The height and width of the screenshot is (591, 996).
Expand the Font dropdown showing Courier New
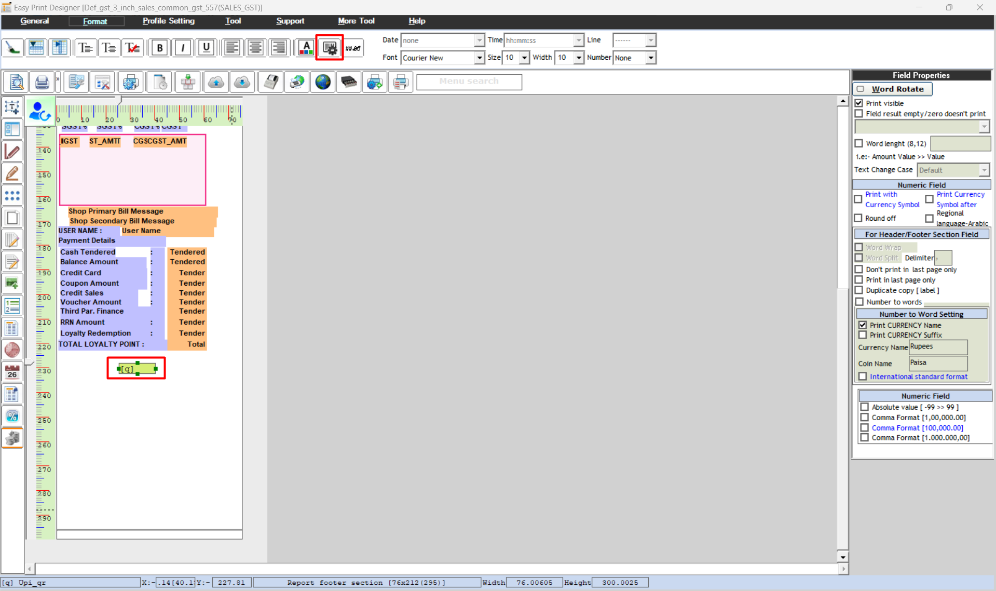[479, 58]
